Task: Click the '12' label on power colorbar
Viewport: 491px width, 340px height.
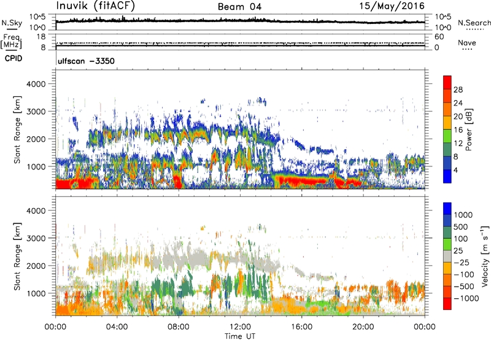Action: coord(458,144)
